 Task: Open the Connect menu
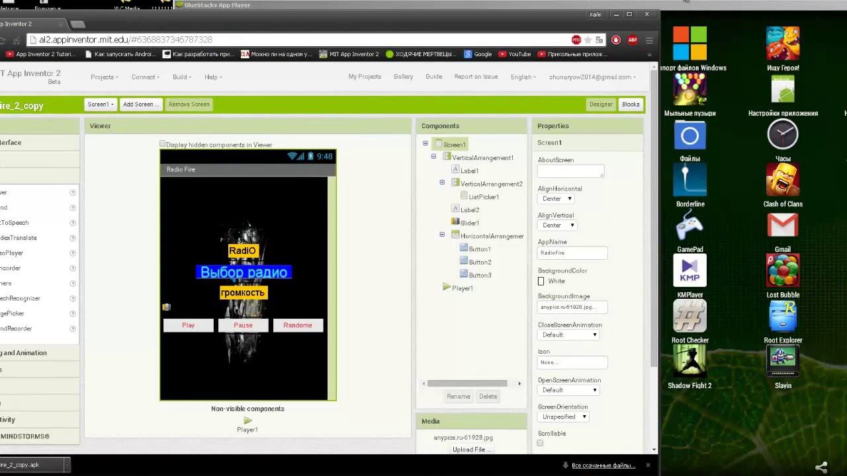pos(145,77)
